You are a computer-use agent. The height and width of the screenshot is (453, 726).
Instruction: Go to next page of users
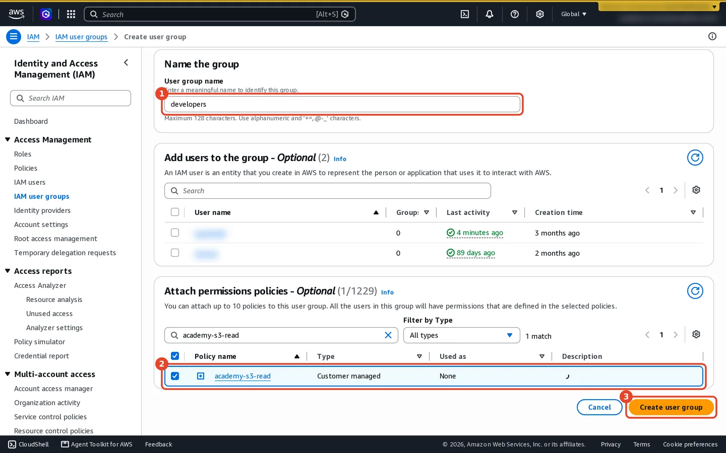pyautogui.click(x=676, y=190)
